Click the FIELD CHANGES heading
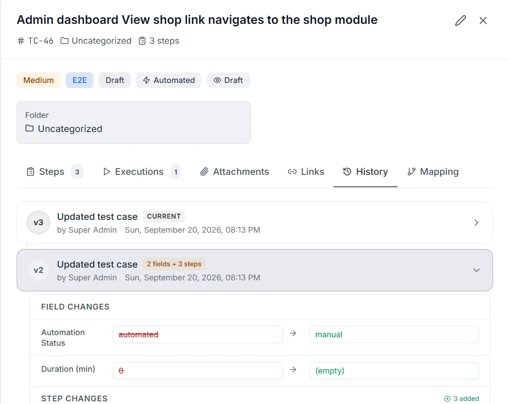The image size is (509, 404). (x=75, y=307)
